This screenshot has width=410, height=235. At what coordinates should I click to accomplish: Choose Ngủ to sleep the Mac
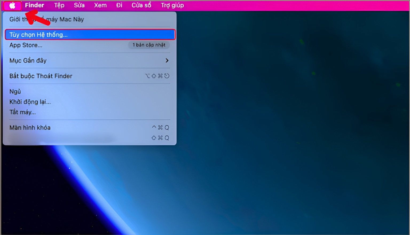15,92
